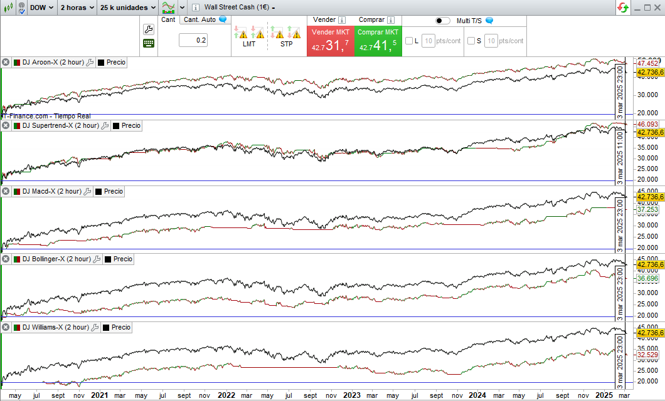665x401 pixels.
Task: Click the Wall Street Cash info icon
Action: pos(195,8)
